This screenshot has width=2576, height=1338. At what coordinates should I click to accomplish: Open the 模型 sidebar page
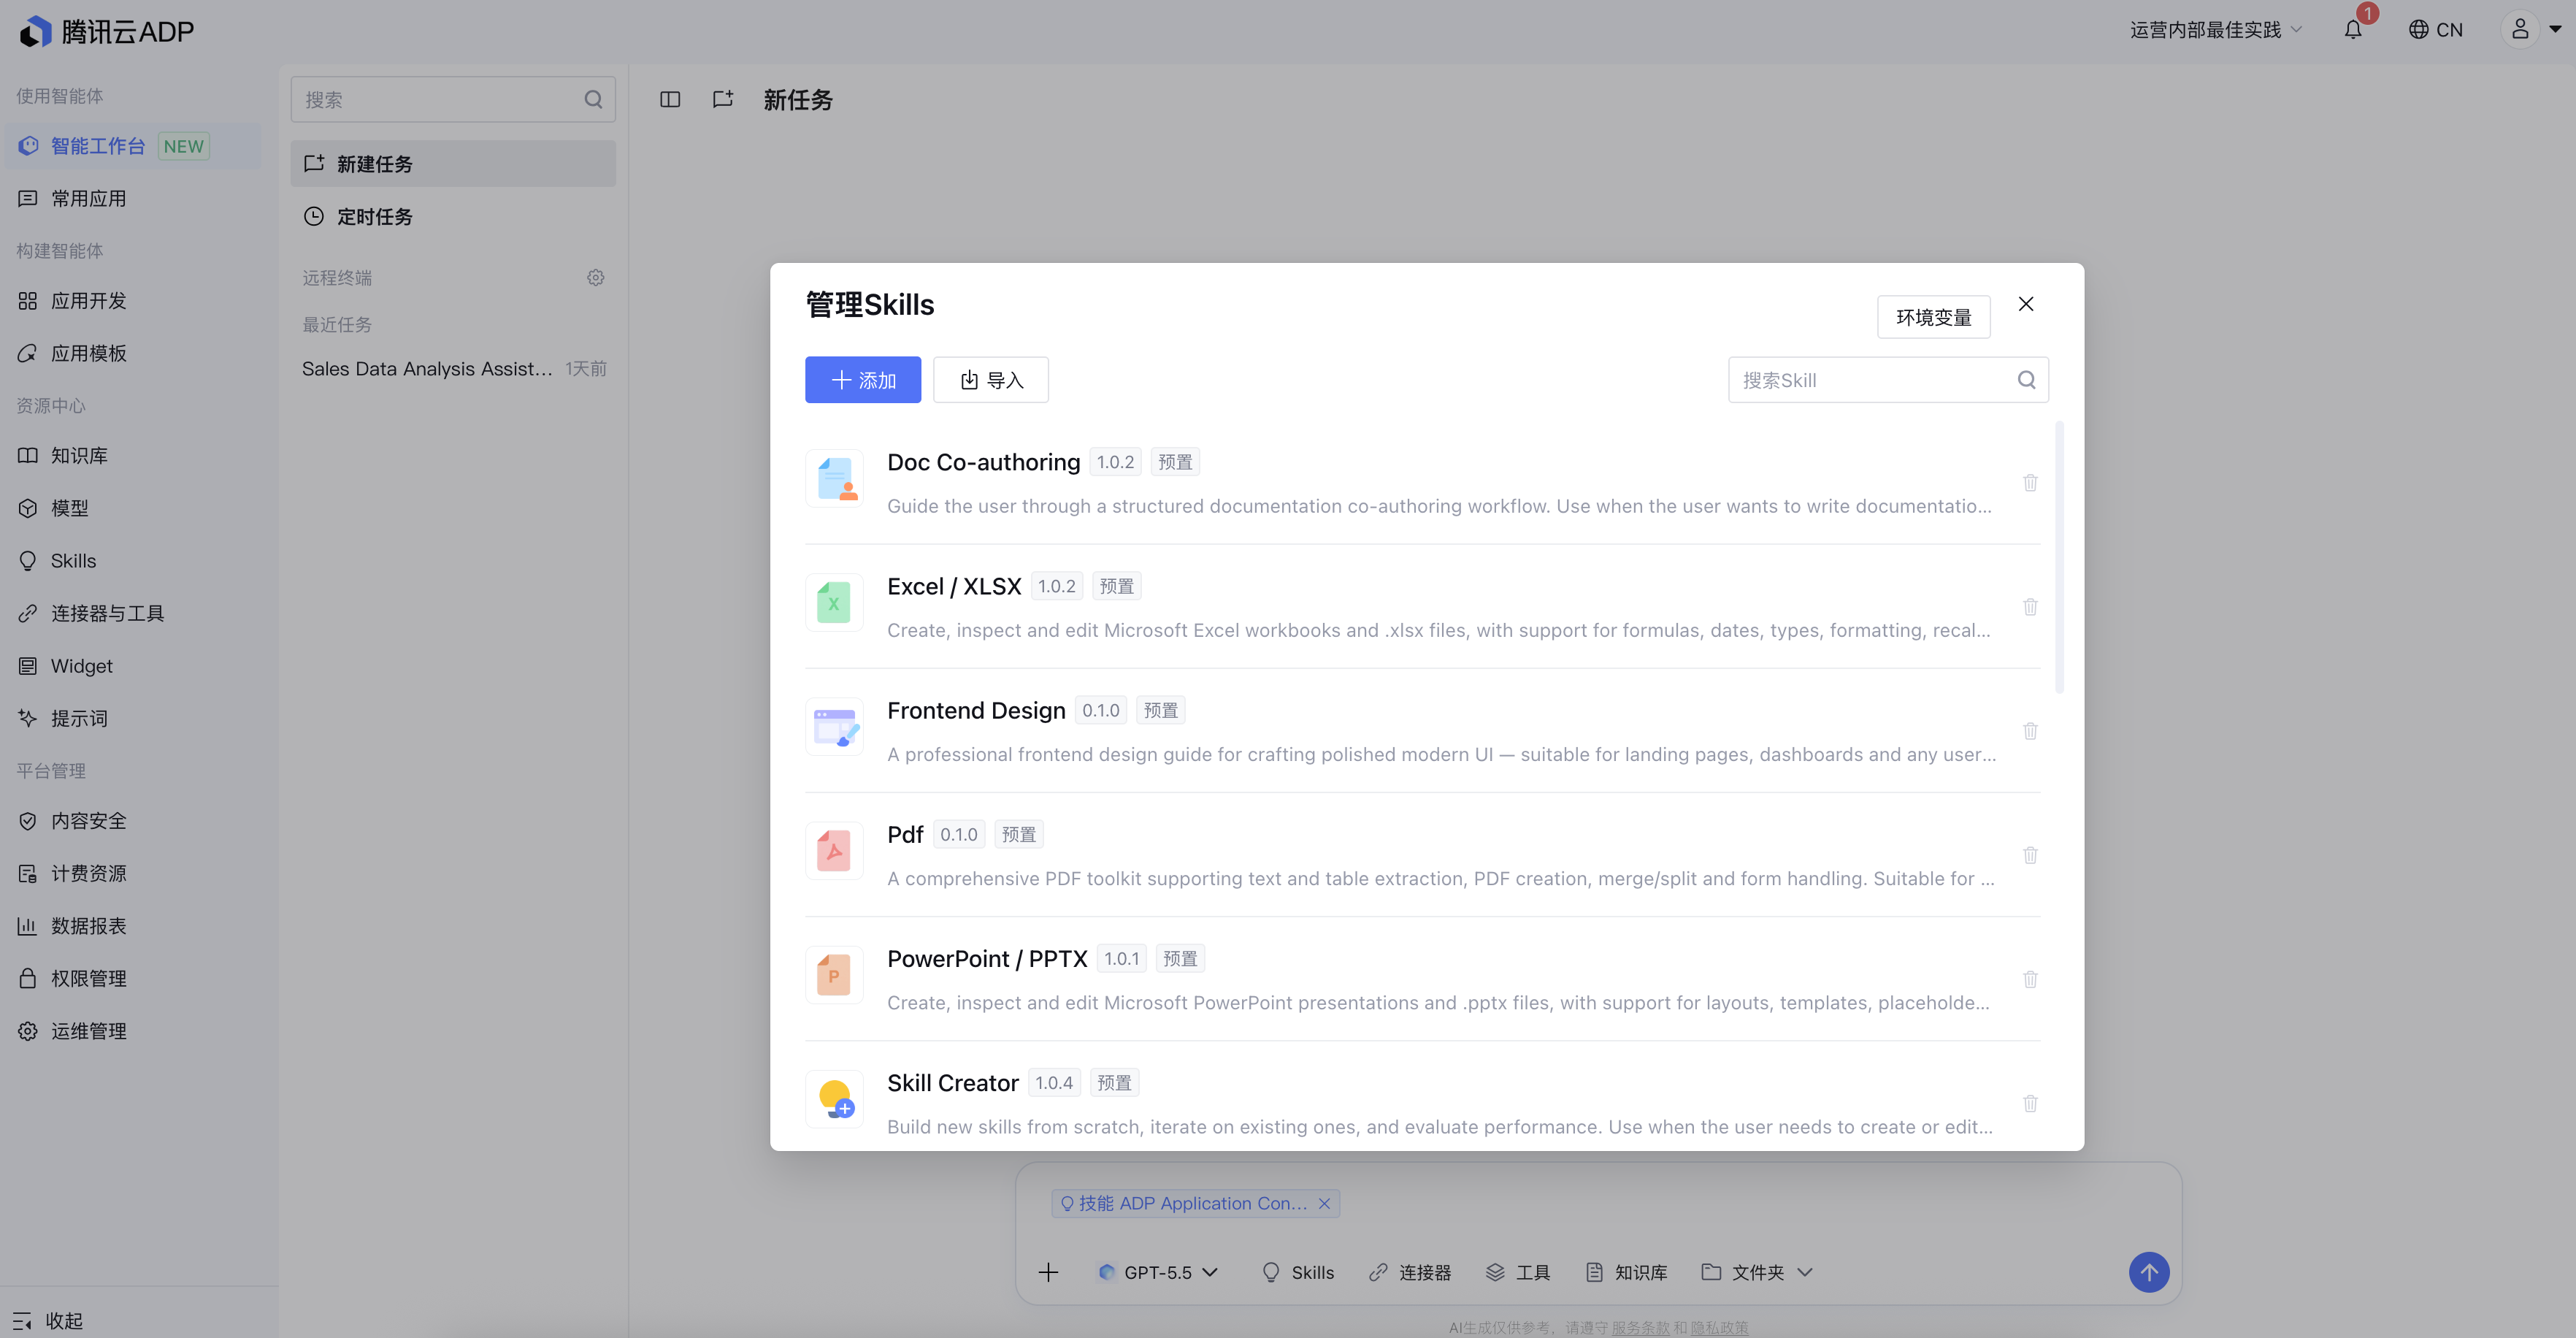(x=132, y=508)
